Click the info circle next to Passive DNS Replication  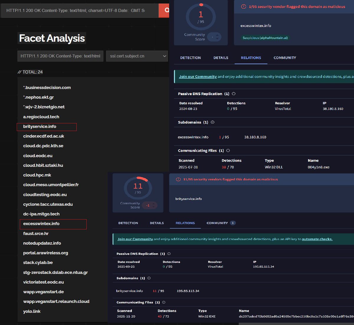pyautogui.click(x=233, y=93)
